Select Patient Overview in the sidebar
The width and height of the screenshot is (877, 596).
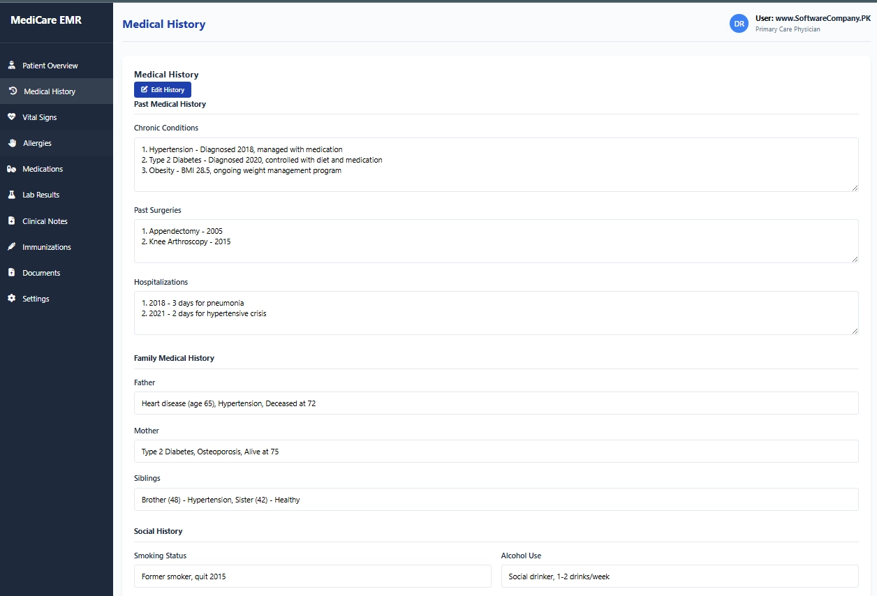coord(50,65)
